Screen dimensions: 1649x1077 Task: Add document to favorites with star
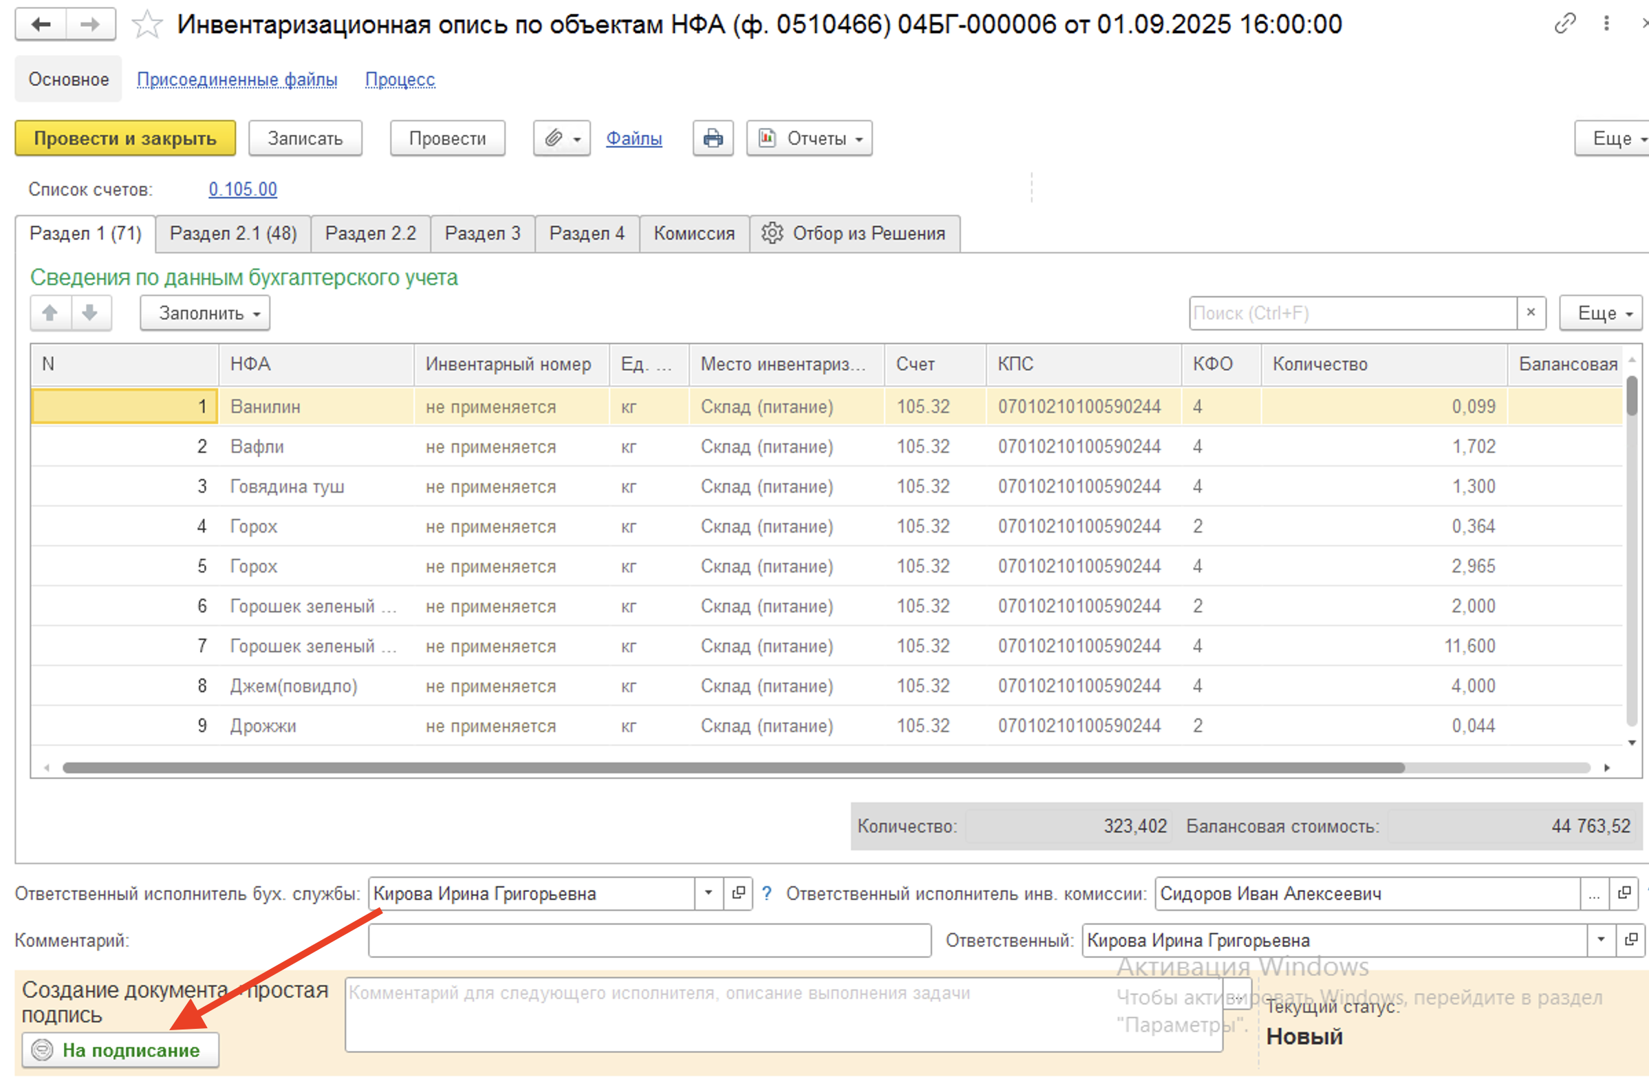click(x=147, y=25)
